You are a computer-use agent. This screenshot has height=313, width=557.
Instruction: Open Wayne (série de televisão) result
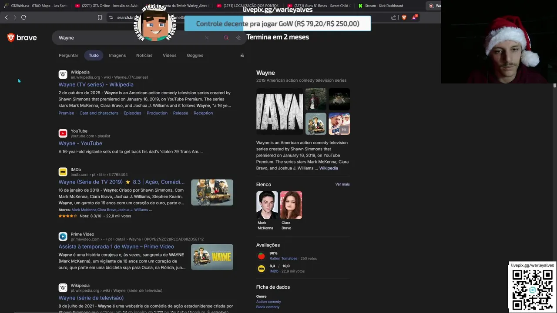click(x=91, y=298)
